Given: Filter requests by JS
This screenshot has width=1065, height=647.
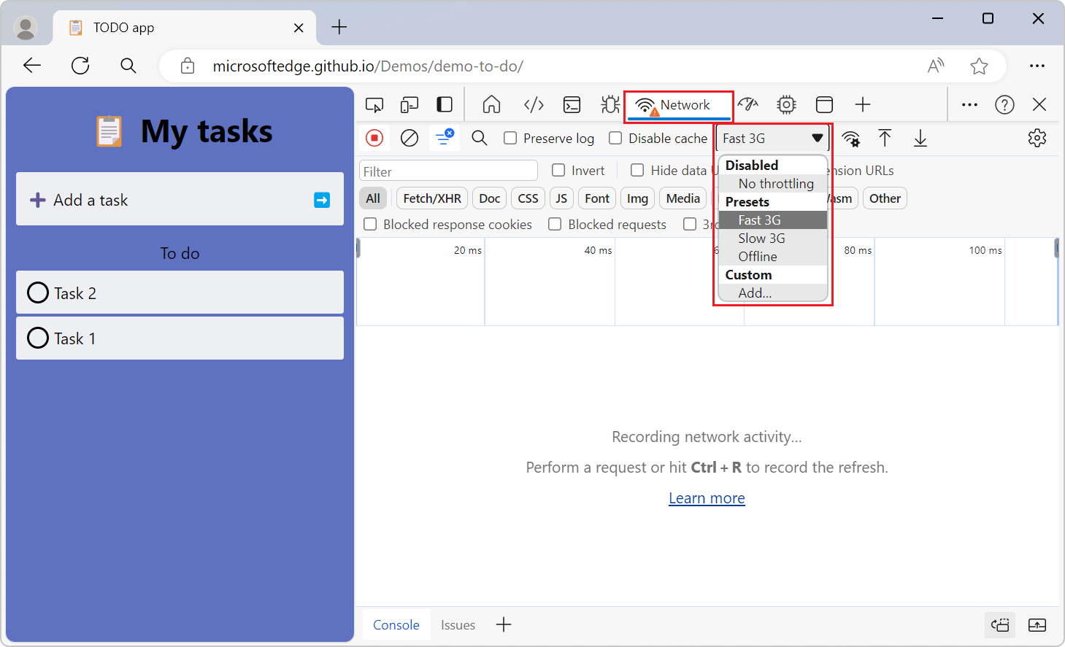Looking at the screenshot, I should 561,198.
